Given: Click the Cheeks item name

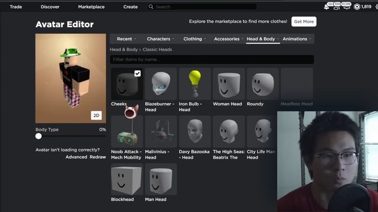Looking at the screenshot, I should (119, 104).
